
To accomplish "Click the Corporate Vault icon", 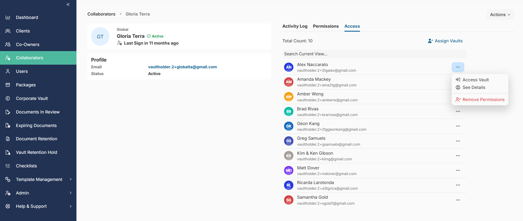I will (x=8, y=99).
